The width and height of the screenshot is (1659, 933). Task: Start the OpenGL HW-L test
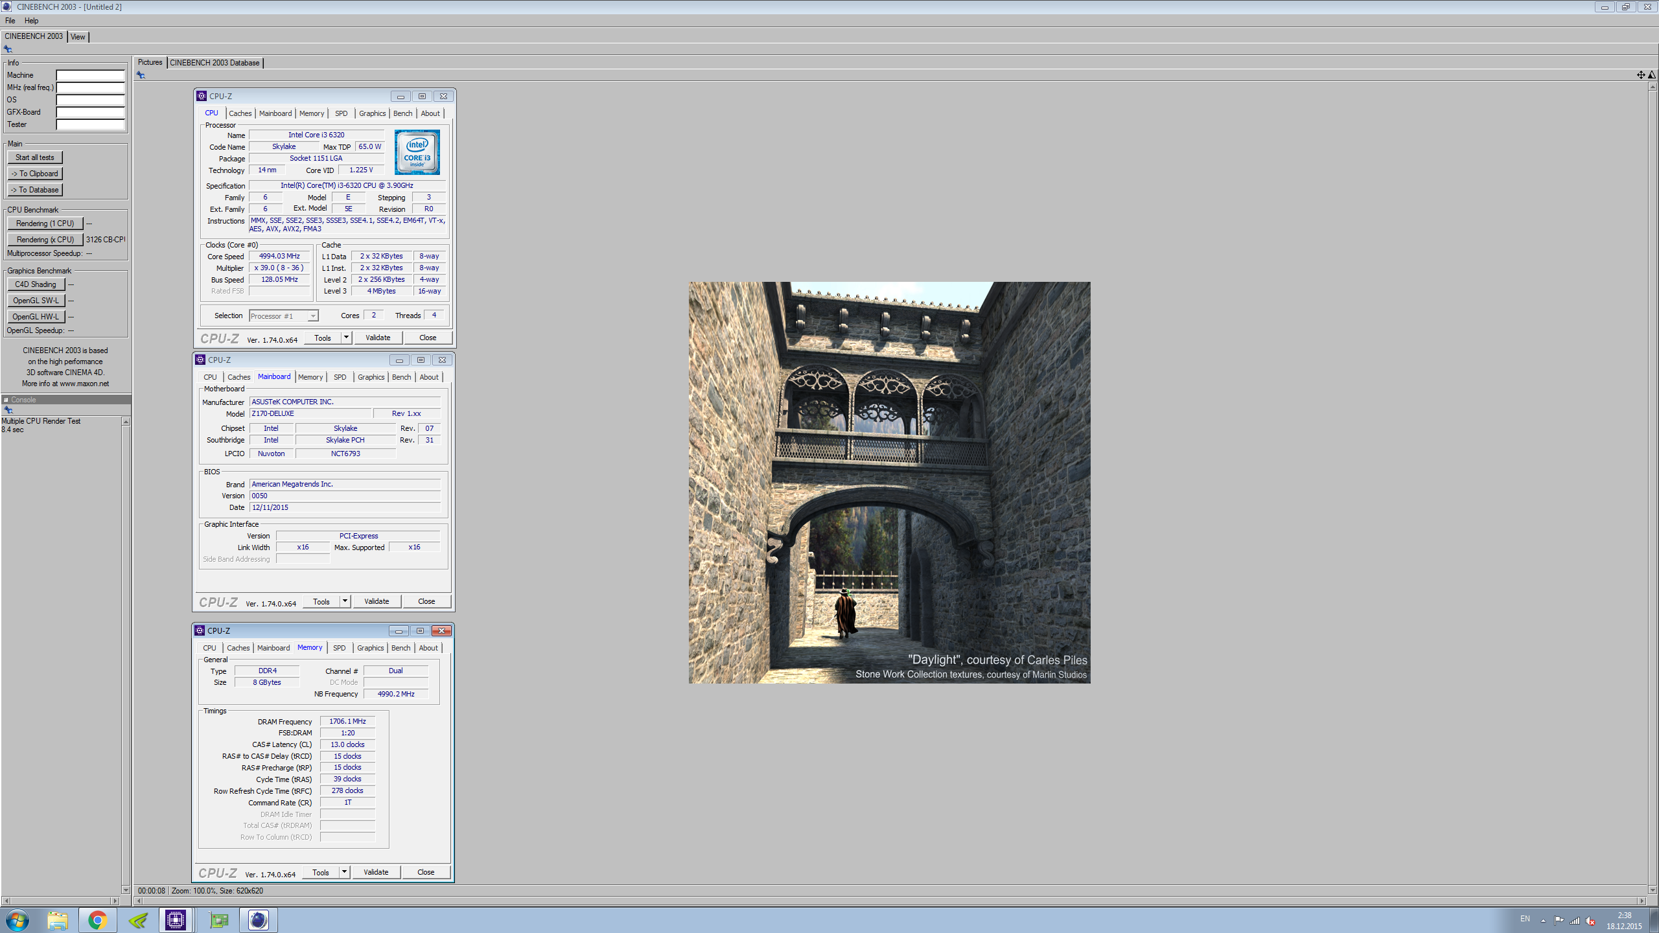click(x=36, y=317)
